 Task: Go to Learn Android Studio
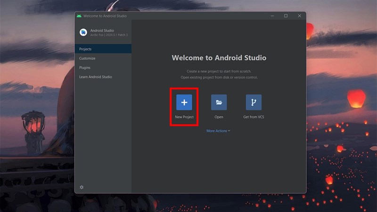[x=96, y=77]
